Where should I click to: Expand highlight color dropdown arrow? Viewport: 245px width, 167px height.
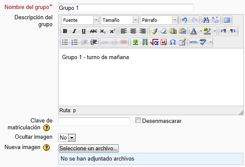[215, 31]
